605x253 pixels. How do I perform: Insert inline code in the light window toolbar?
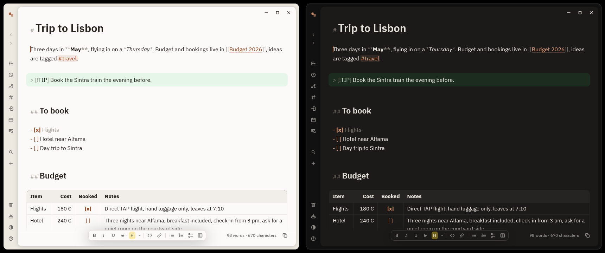pyautogui.click(x=150, y=235)
